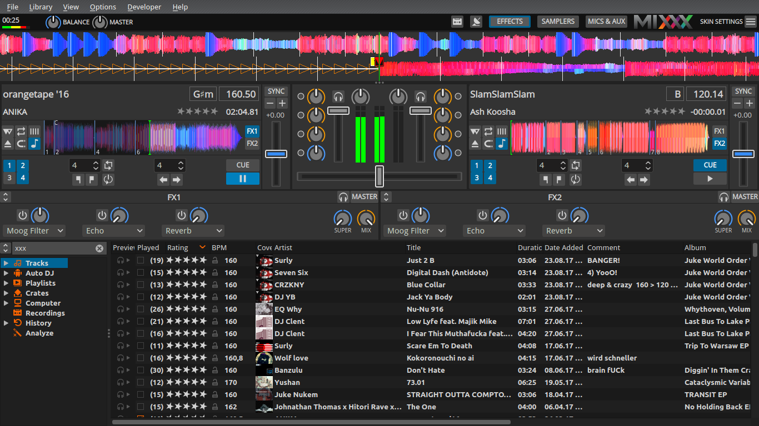Expand the Crates tree item
Screen dimensions: 759x426
click(x=6, y=293)
